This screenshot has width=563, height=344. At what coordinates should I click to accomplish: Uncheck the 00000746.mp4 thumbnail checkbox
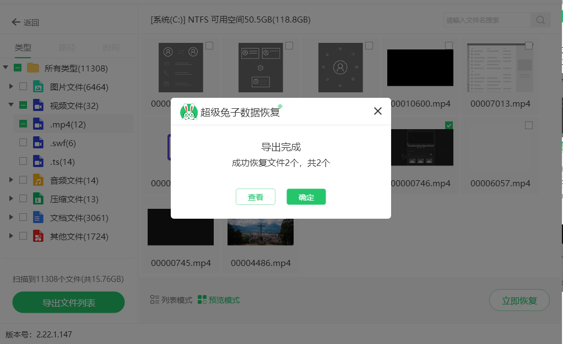[x=449, y=126]
